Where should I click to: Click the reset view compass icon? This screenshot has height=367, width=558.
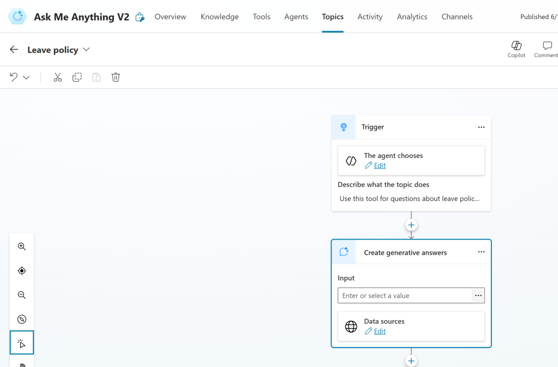coord(22,319)
